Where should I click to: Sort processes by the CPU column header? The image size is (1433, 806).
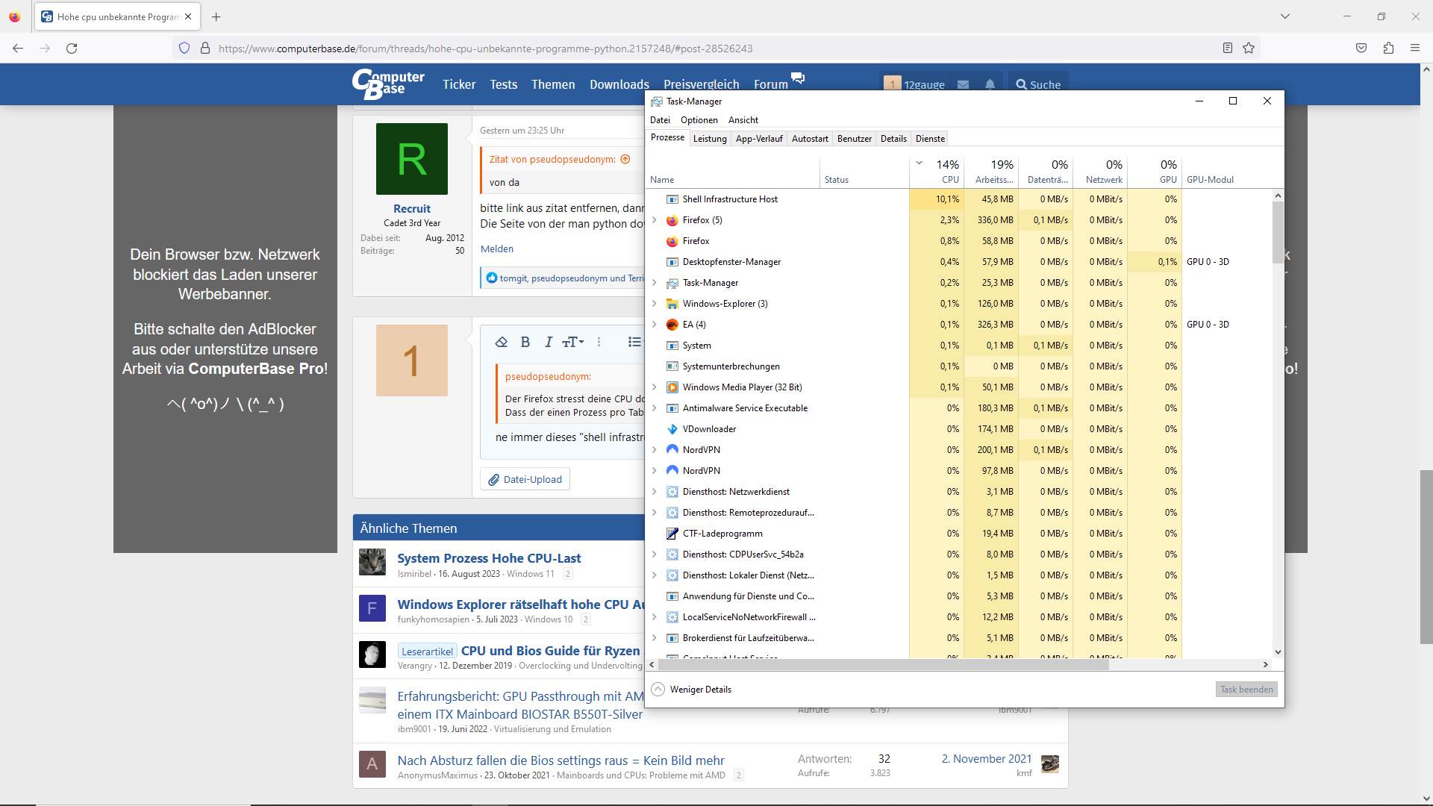pos(945,172)
